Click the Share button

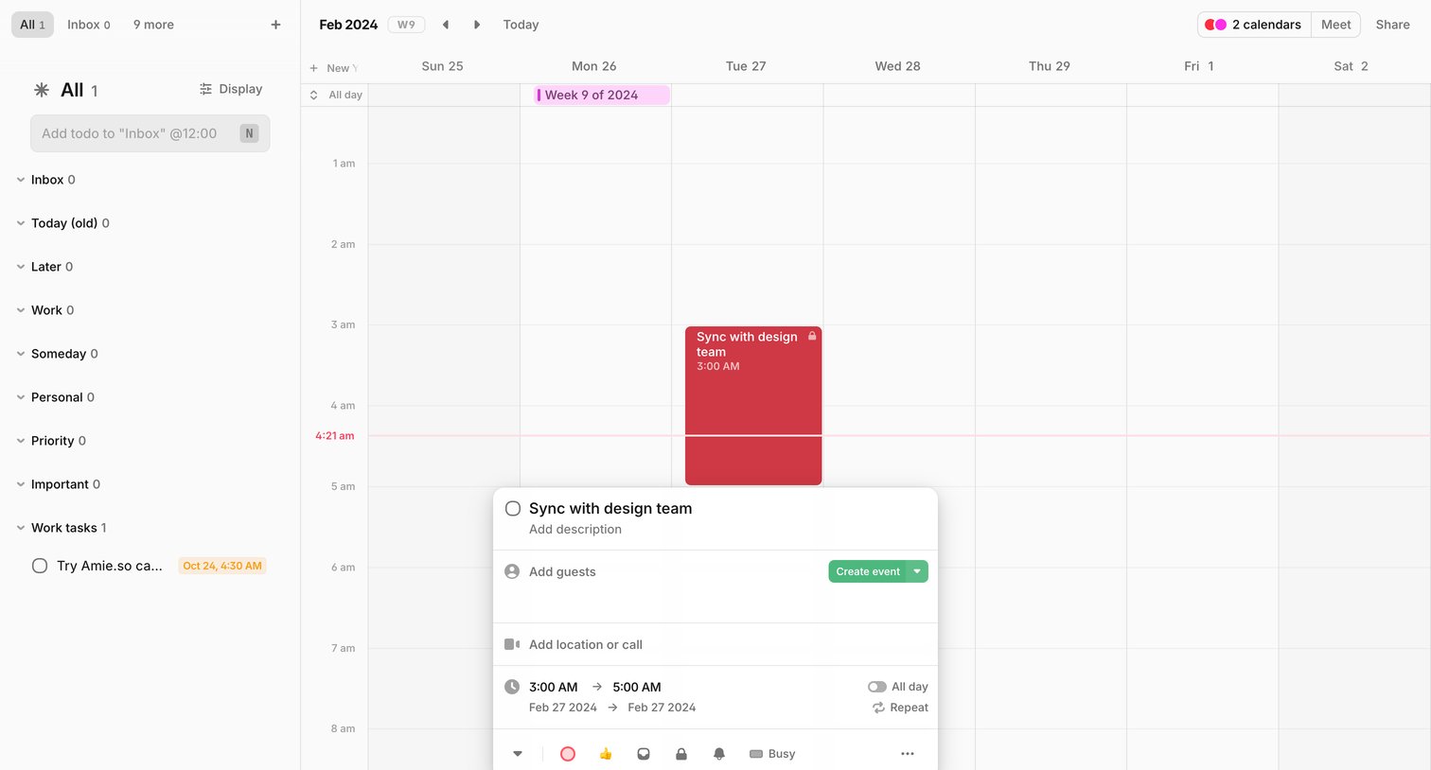1392,25
